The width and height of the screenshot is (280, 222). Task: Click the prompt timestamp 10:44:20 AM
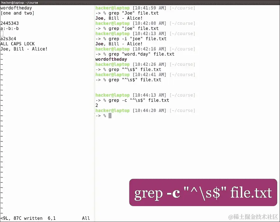click(x=149, y=111)
